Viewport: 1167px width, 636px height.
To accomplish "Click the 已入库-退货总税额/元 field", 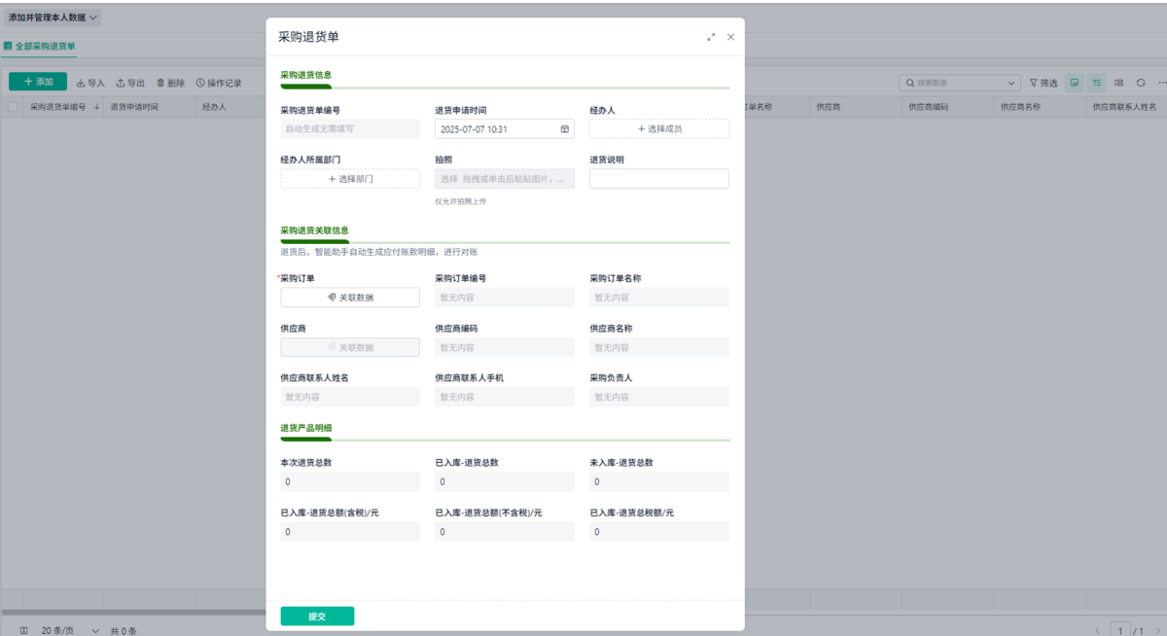I will coord(659,532).
